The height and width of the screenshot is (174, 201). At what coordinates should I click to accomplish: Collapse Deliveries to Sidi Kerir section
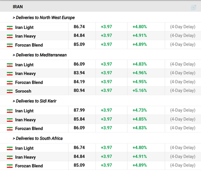pos(35,101)
